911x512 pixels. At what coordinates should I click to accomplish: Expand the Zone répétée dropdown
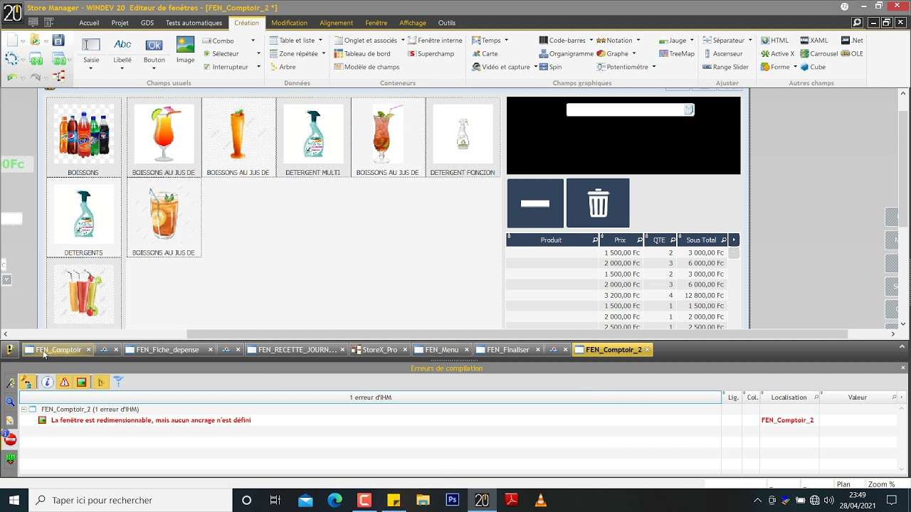[x=323, y=53]
